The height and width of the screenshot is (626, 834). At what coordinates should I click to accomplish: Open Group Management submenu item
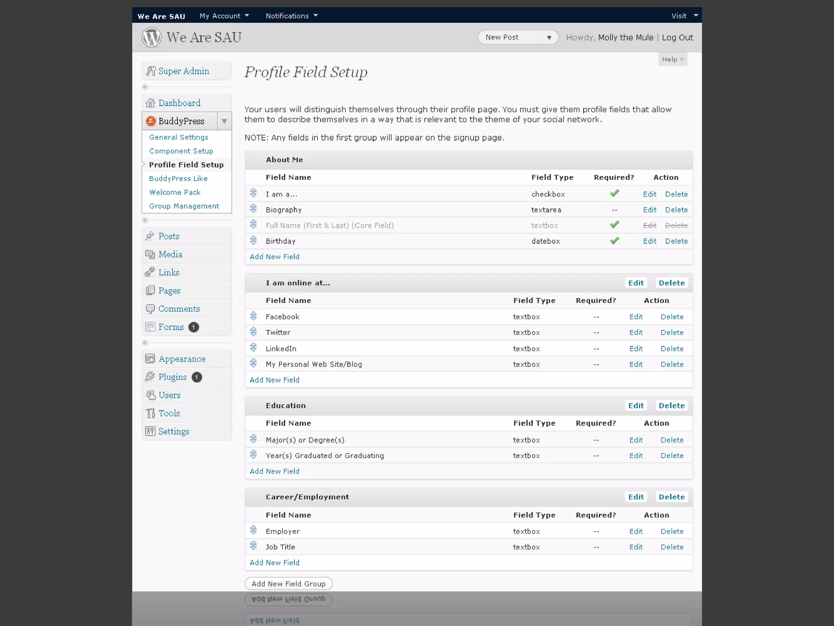(x=184, y=206)
